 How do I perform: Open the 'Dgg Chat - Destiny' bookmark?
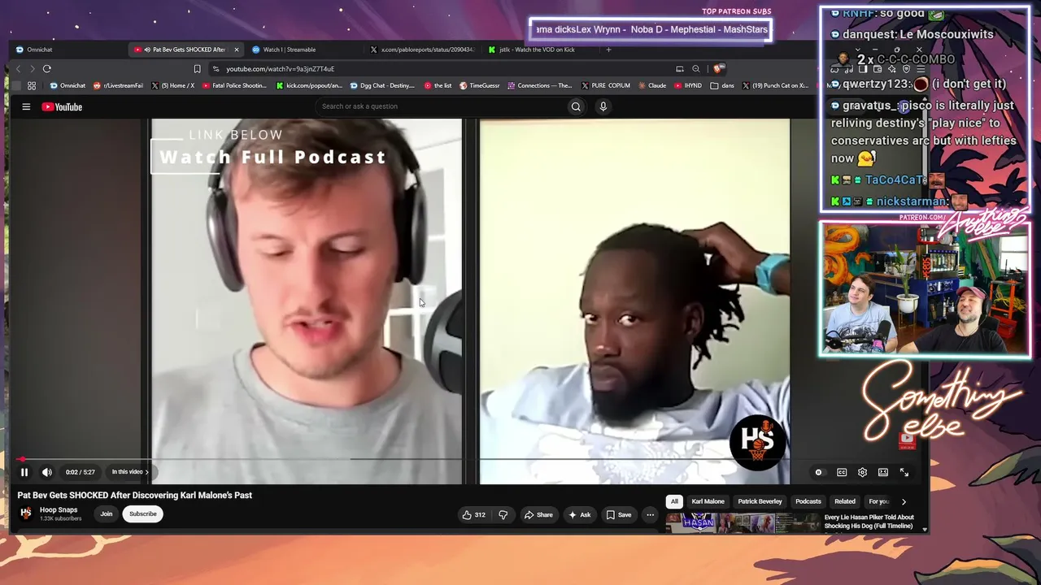(x=382, y=85)
